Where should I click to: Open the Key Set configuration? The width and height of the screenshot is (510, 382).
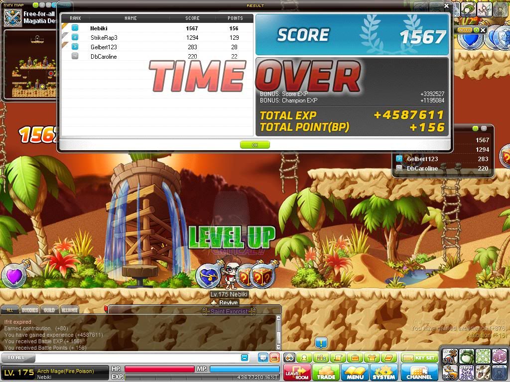click(419, 358)
